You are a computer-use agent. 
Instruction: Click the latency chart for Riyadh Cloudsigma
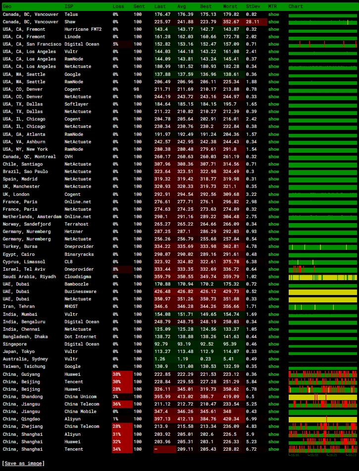click(322, 277)
